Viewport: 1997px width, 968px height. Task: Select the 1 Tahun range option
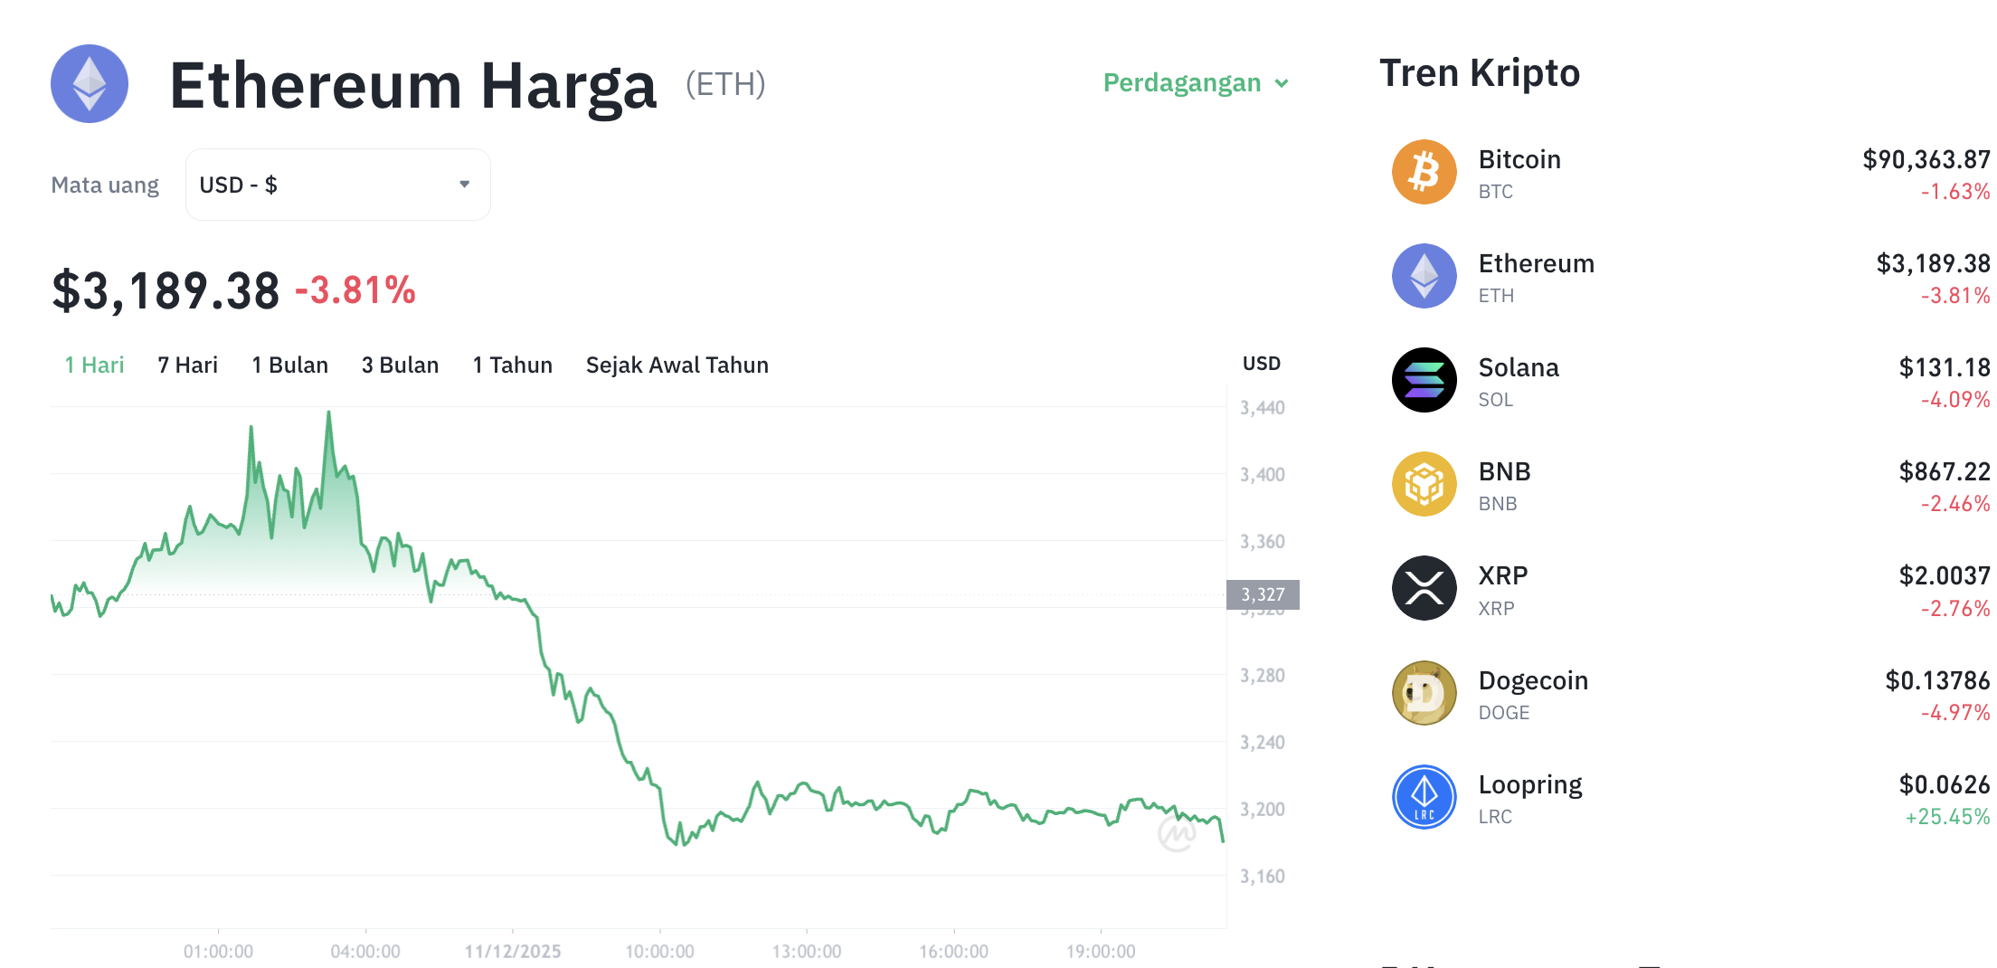(x=511, y=365)
